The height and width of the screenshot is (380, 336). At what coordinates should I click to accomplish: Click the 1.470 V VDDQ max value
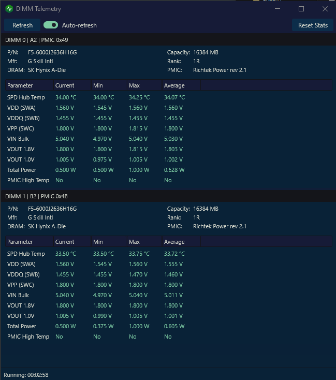(138, 274)
